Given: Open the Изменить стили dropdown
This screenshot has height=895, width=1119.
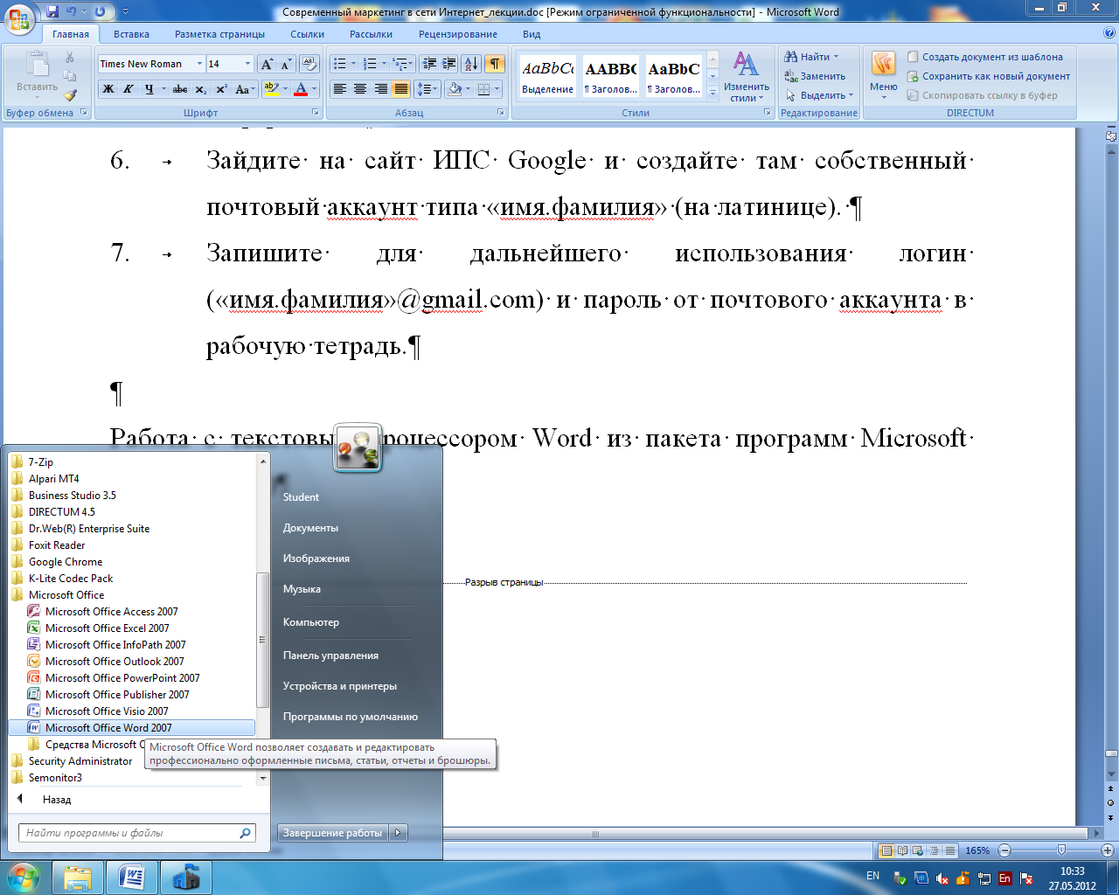Looking at the screenshot, I should (746, 77).
